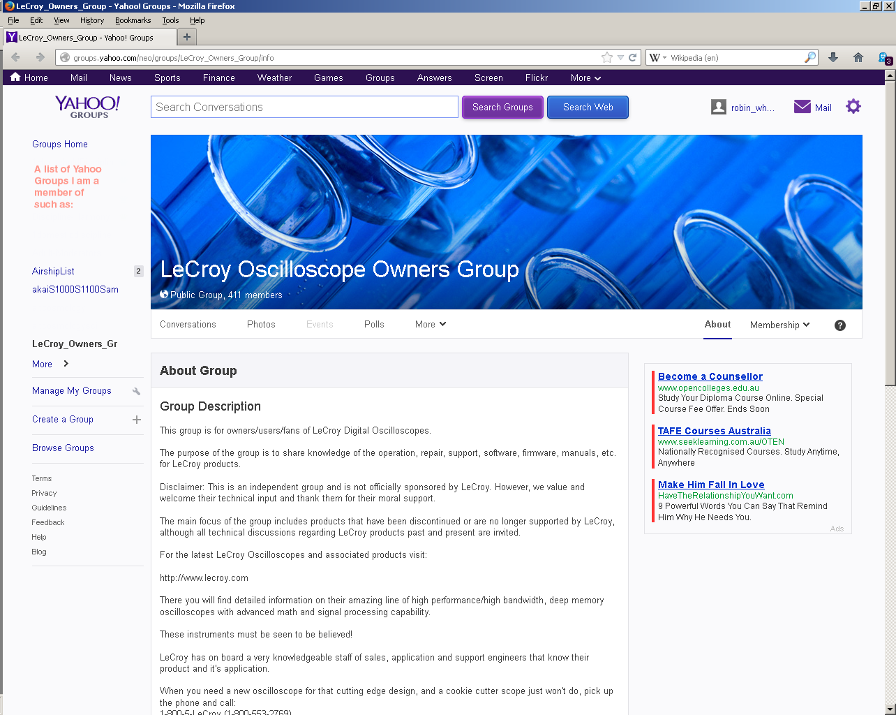Open a new tab with the plus button
This screenshot has width=896, height=715.
coord(187,37)
